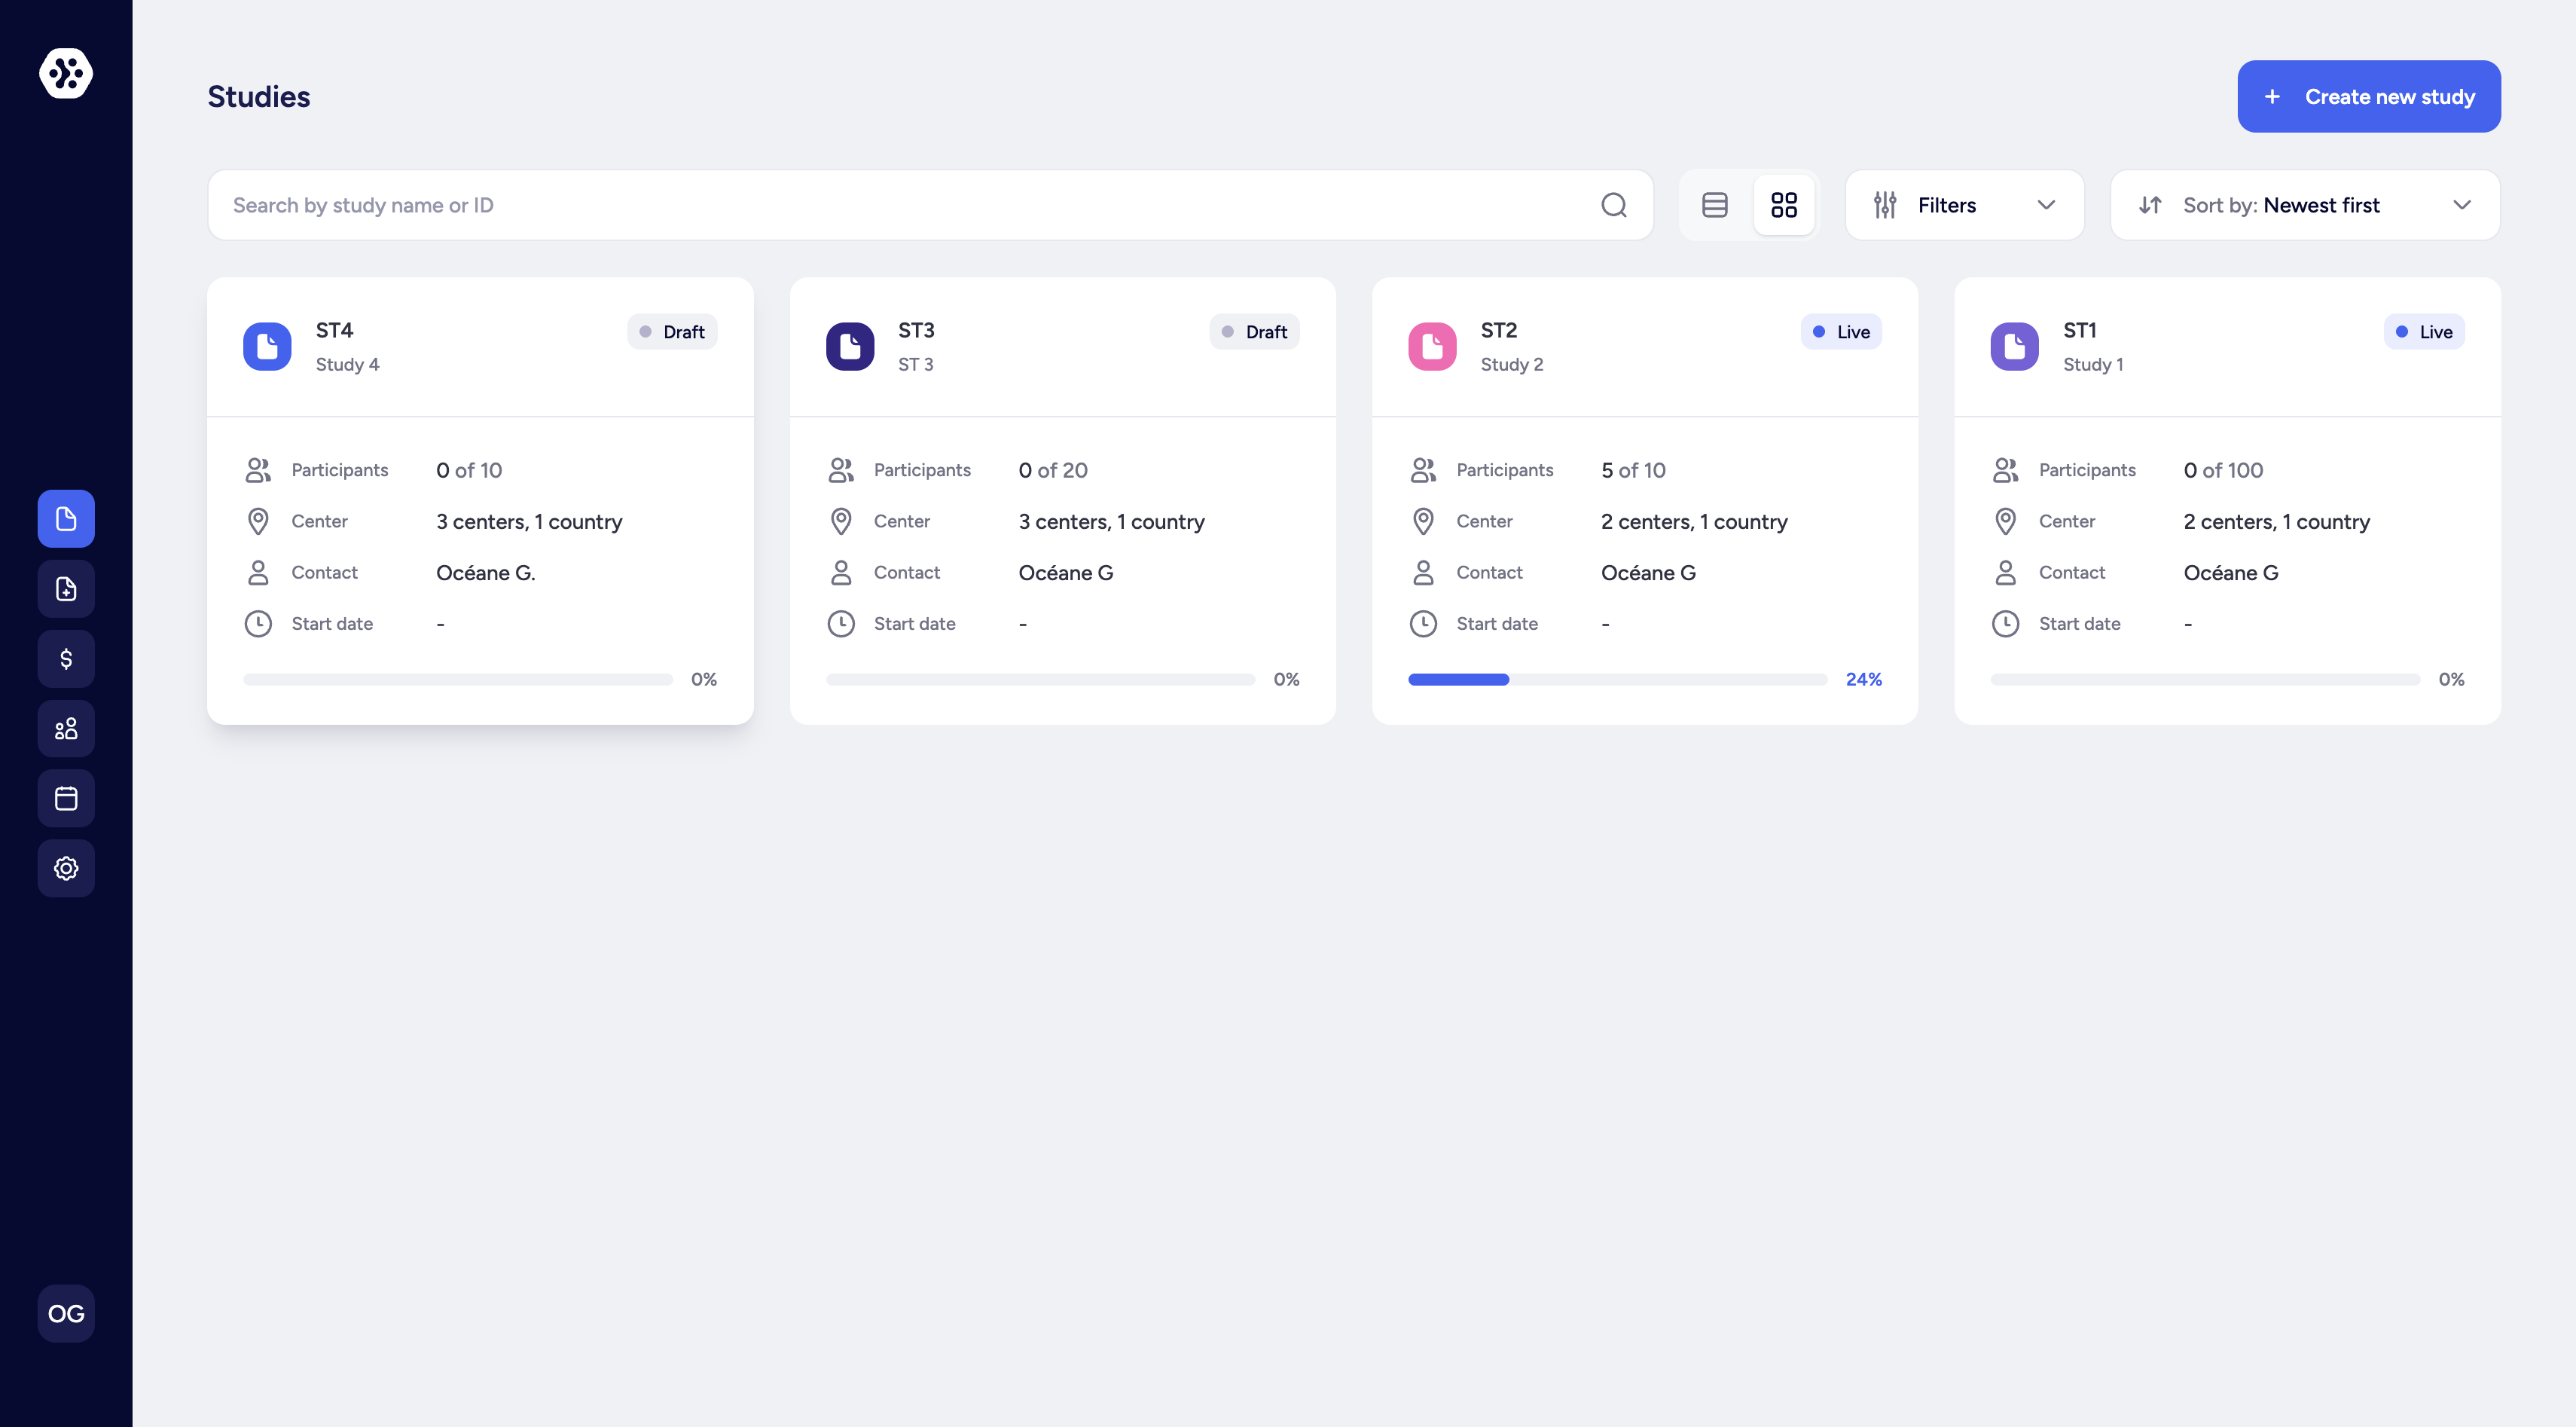Switch to list view layout
Image resolution: width=2576 pixels, height=1427 pixels.
[1715, 205]
